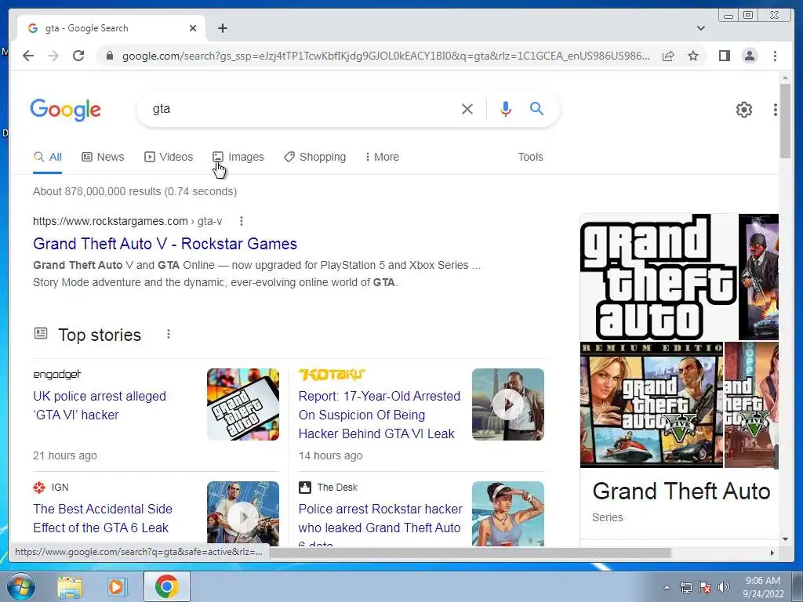The width and height of the screenshot is (803, 602).
Task: Open Top stories more options dots
Action: pos(168,334)
